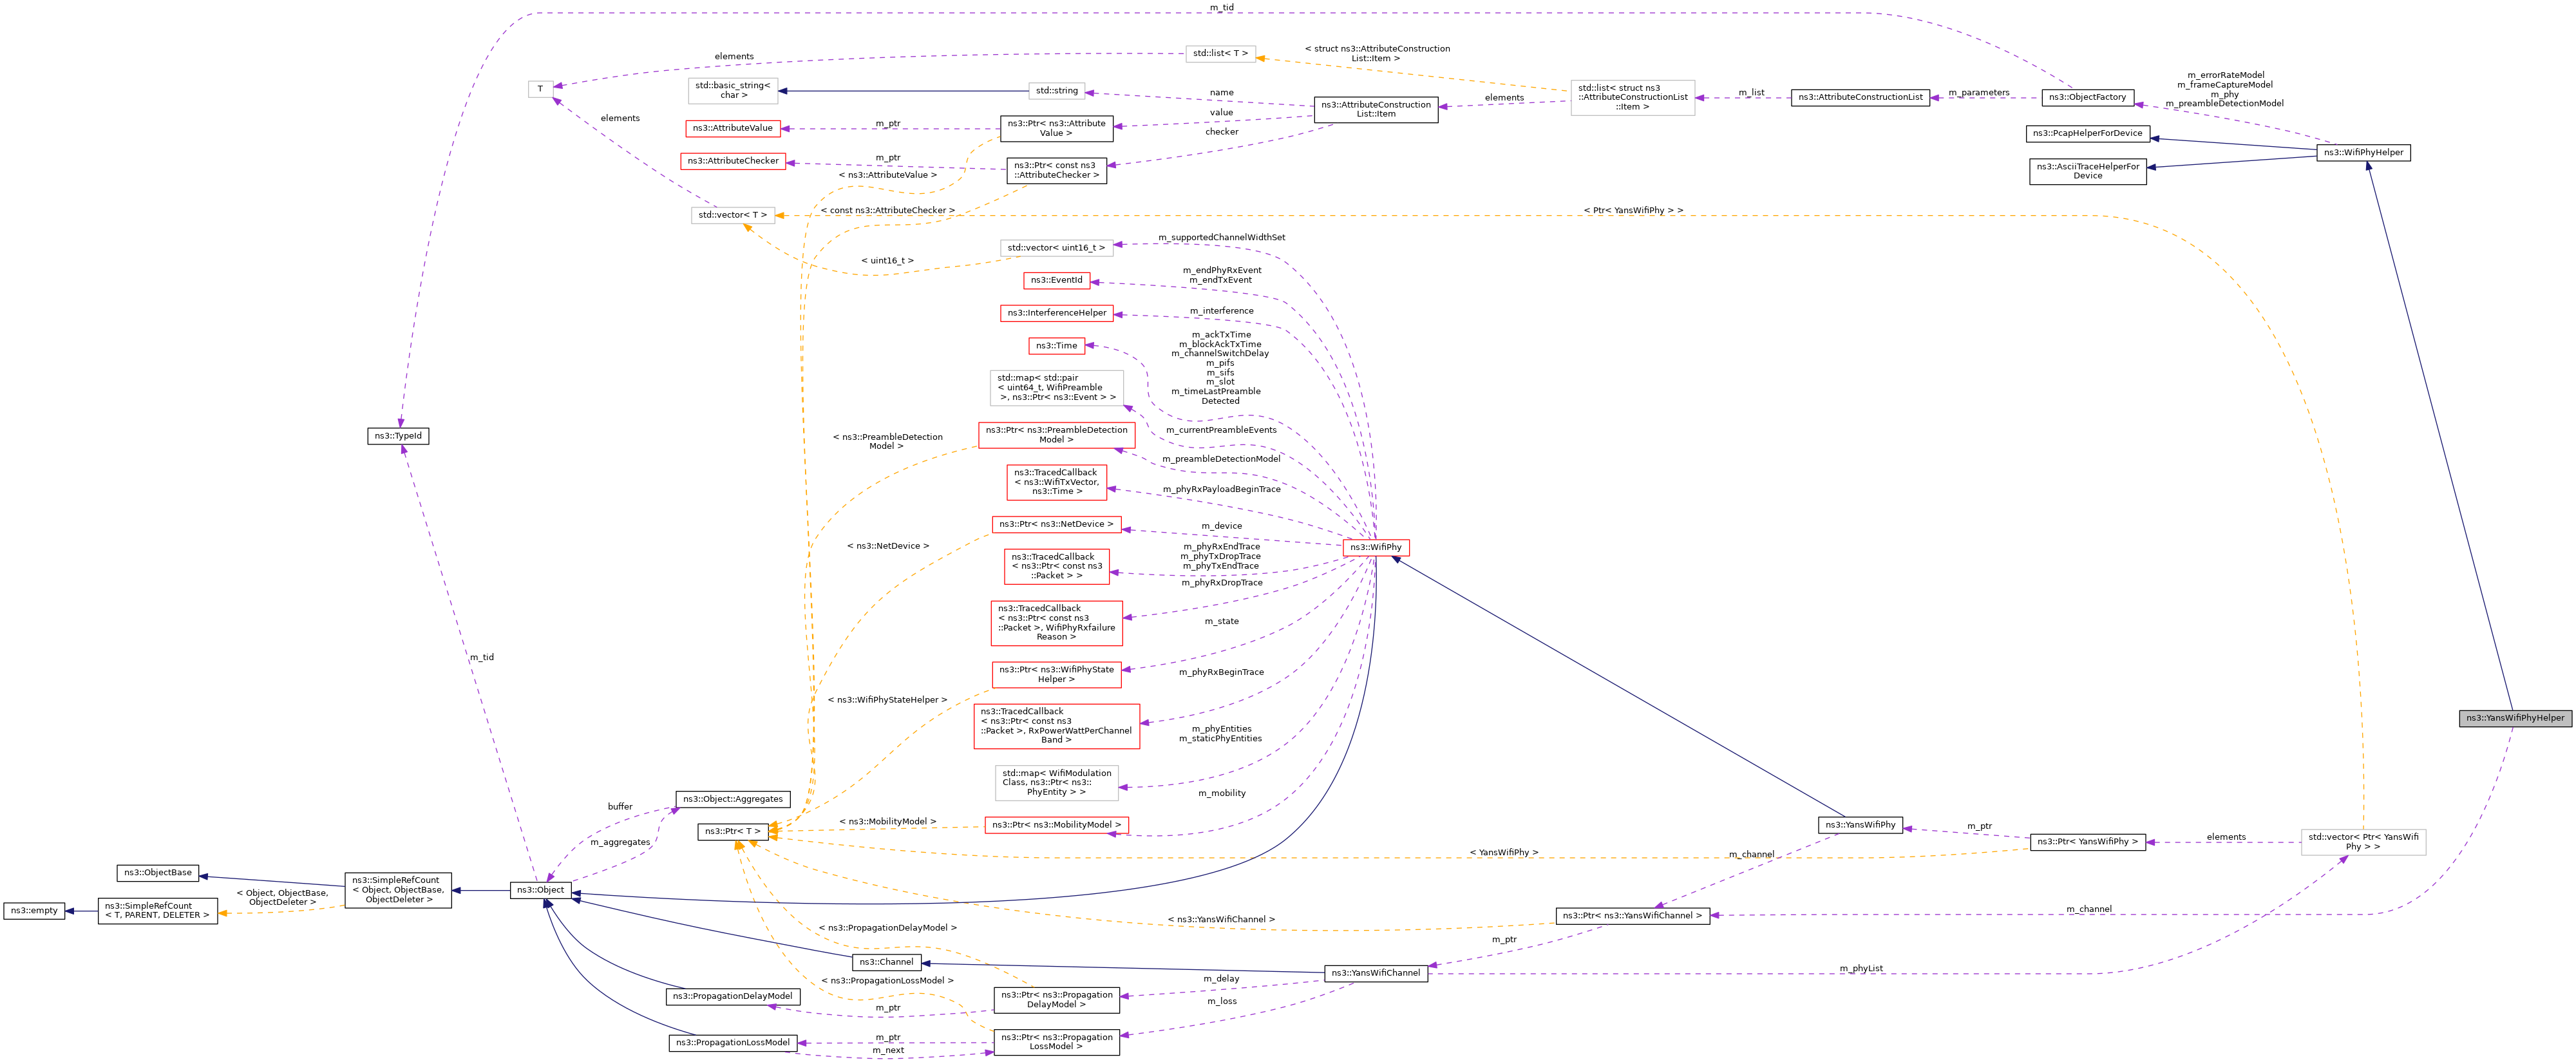This screenshot has height=1062, width=2576.
Task: Click ns3::AsciiTraceHelperForDevice node
Action: point(2088,171)
